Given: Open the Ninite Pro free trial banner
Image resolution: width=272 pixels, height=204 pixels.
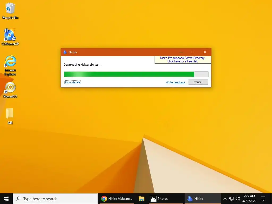Looking at the screenshot, I should coord(183,60).
